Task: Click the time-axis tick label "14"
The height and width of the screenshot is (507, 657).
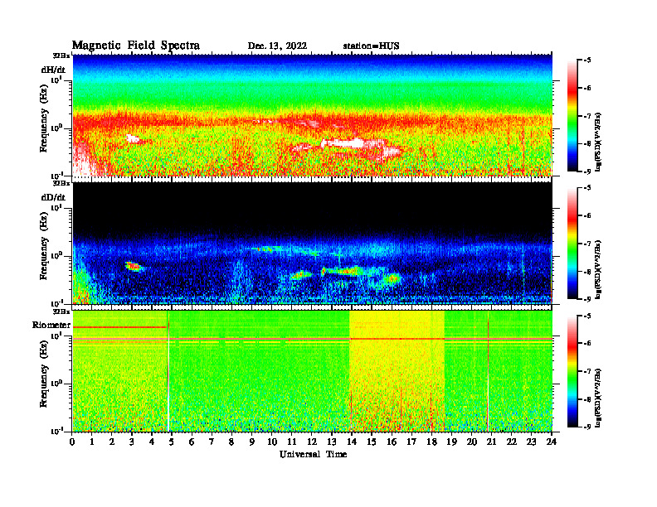Action: point(353,442)
